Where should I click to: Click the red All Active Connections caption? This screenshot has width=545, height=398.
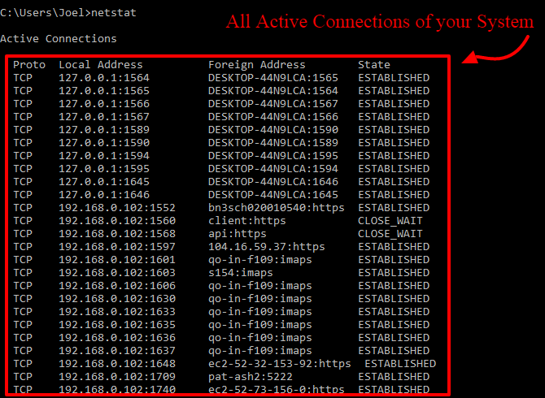[x=379, y=22]
